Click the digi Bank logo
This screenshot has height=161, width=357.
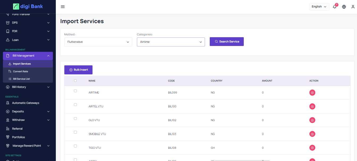(x=28, y=6)
